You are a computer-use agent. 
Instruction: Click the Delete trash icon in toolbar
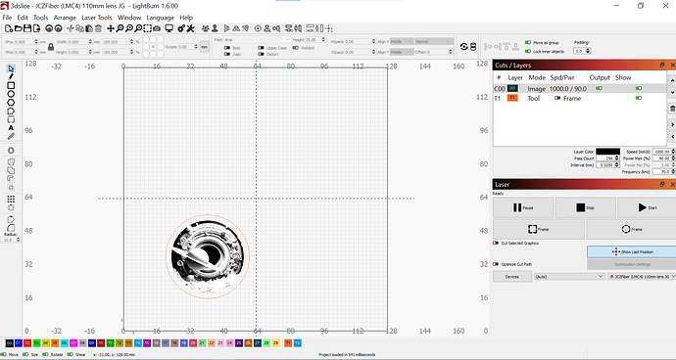click(98, 28)
